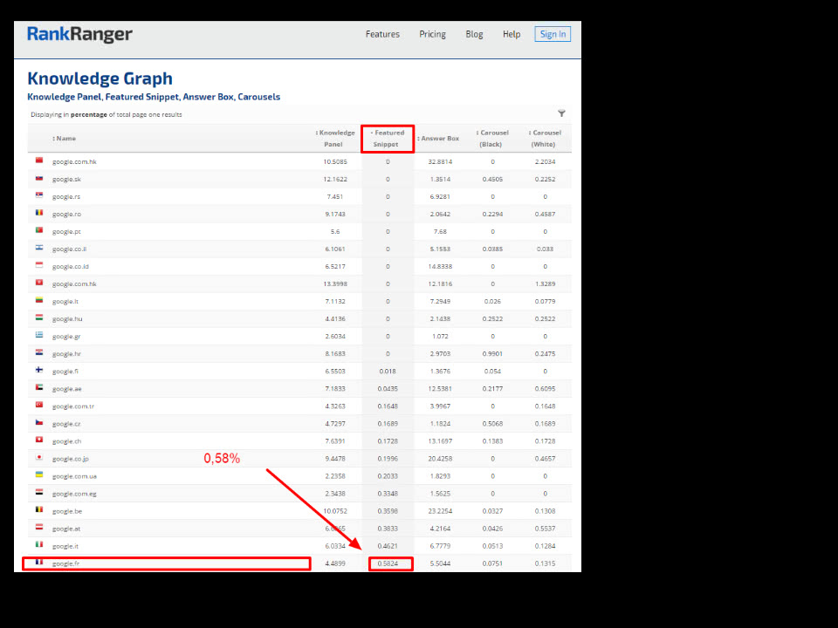The width and height of the screenshot is (838, 628).
Task: Sort by Knowledge Panel column header
Action: tap(335, 139)
